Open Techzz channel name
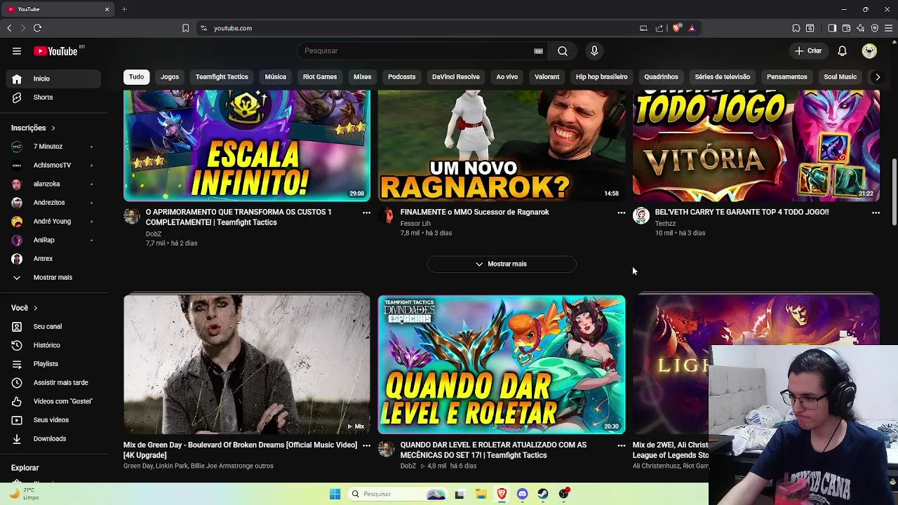898x505 pixels. (665, 224)
